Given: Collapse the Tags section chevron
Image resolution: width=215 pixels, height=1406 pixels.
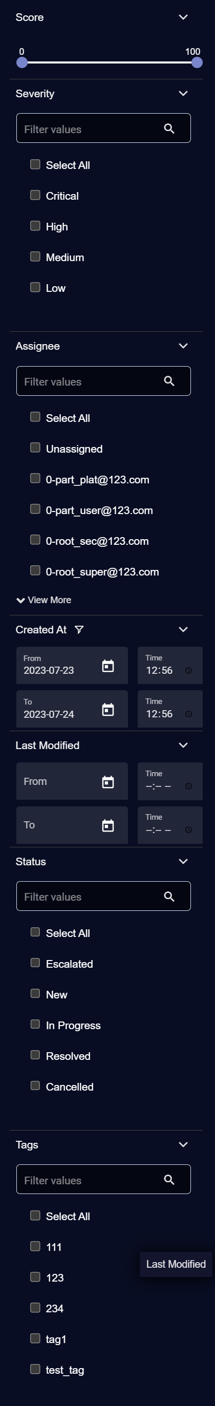Looking at the screenshot, I should click(183, 1144).
